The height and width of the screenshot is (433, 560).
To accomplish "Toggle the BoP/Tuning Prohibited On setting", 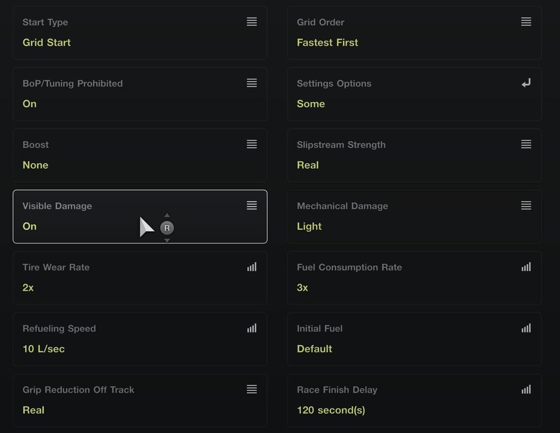I will (30, 104).
